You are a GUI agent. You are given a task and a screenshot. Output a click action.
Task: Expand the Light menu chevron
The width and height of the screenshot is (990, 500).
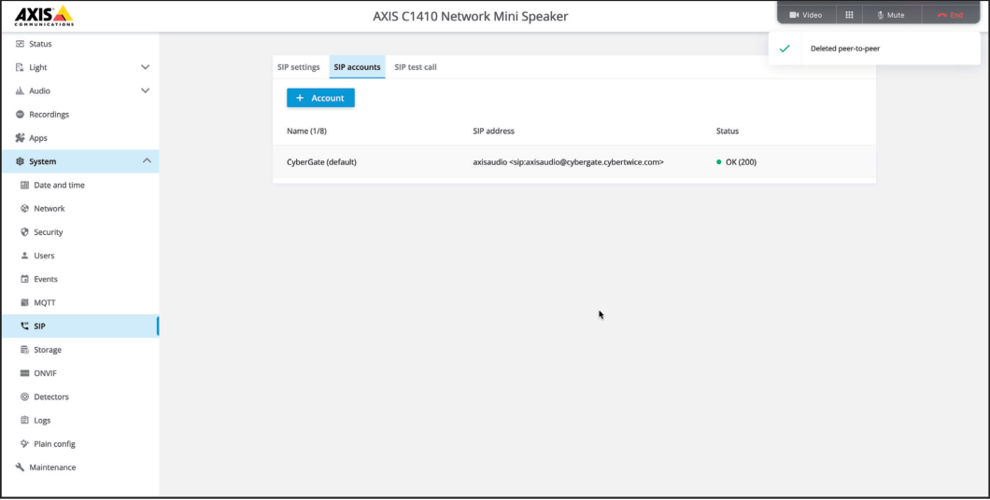pos(145,67)
